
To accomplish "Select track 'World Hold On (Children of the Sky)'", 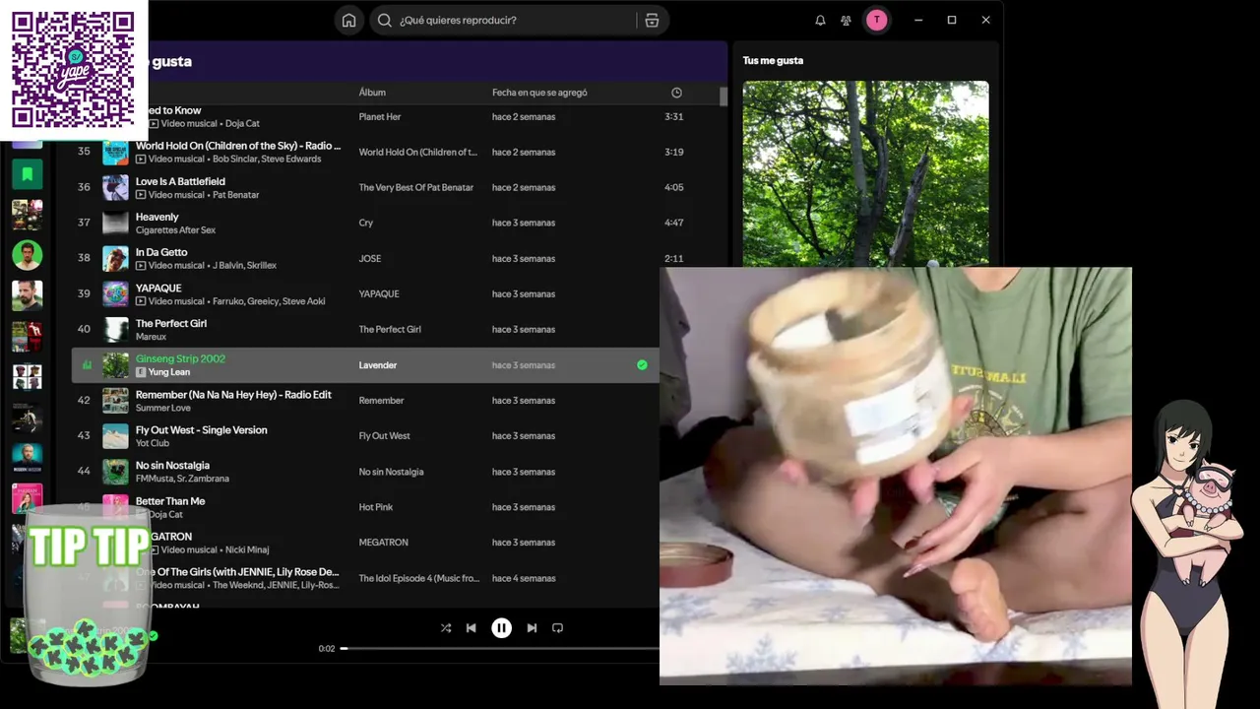I will (238, 146).
